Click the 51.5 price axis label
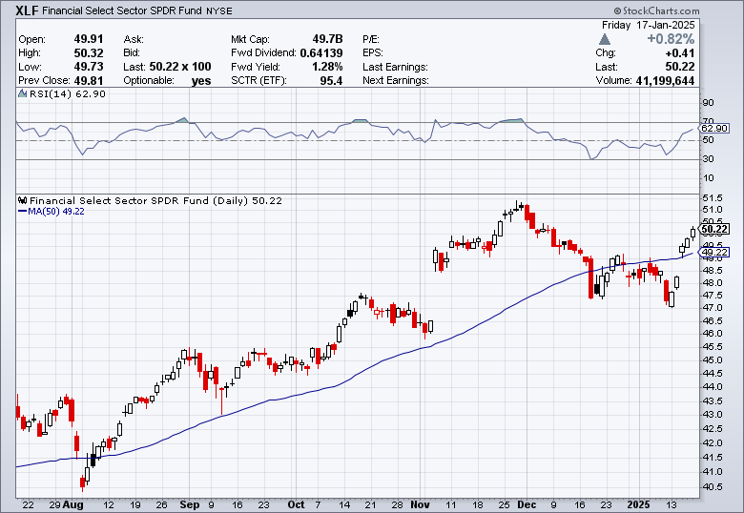Viewport: 744px width, 513px height. coord(713,197)
